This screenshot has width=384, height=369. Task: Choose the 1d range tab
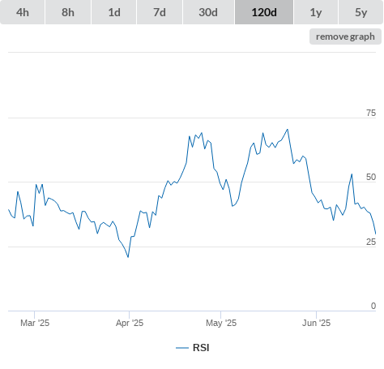pyautogui.click(x=114, y=12)
